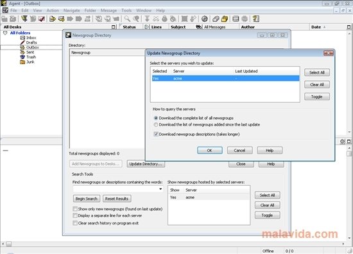Sort by the Author column header
Viewport: 353px width, 254px height.
click(x=248, y=27)
